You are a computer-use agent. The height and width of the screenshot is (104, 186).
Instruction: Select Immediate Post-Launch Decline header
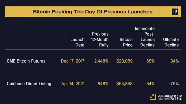[x=145, y=37]
